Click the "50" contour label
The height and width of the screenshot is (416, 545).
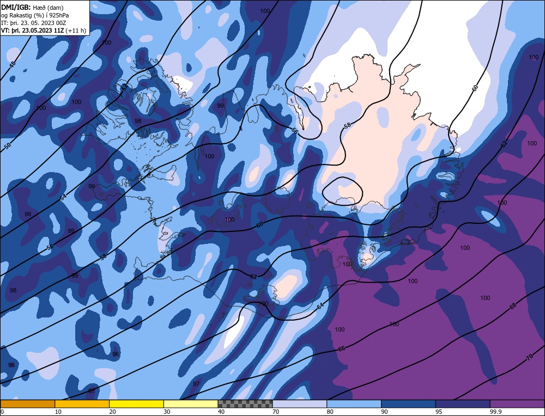(x=8, y=146)
